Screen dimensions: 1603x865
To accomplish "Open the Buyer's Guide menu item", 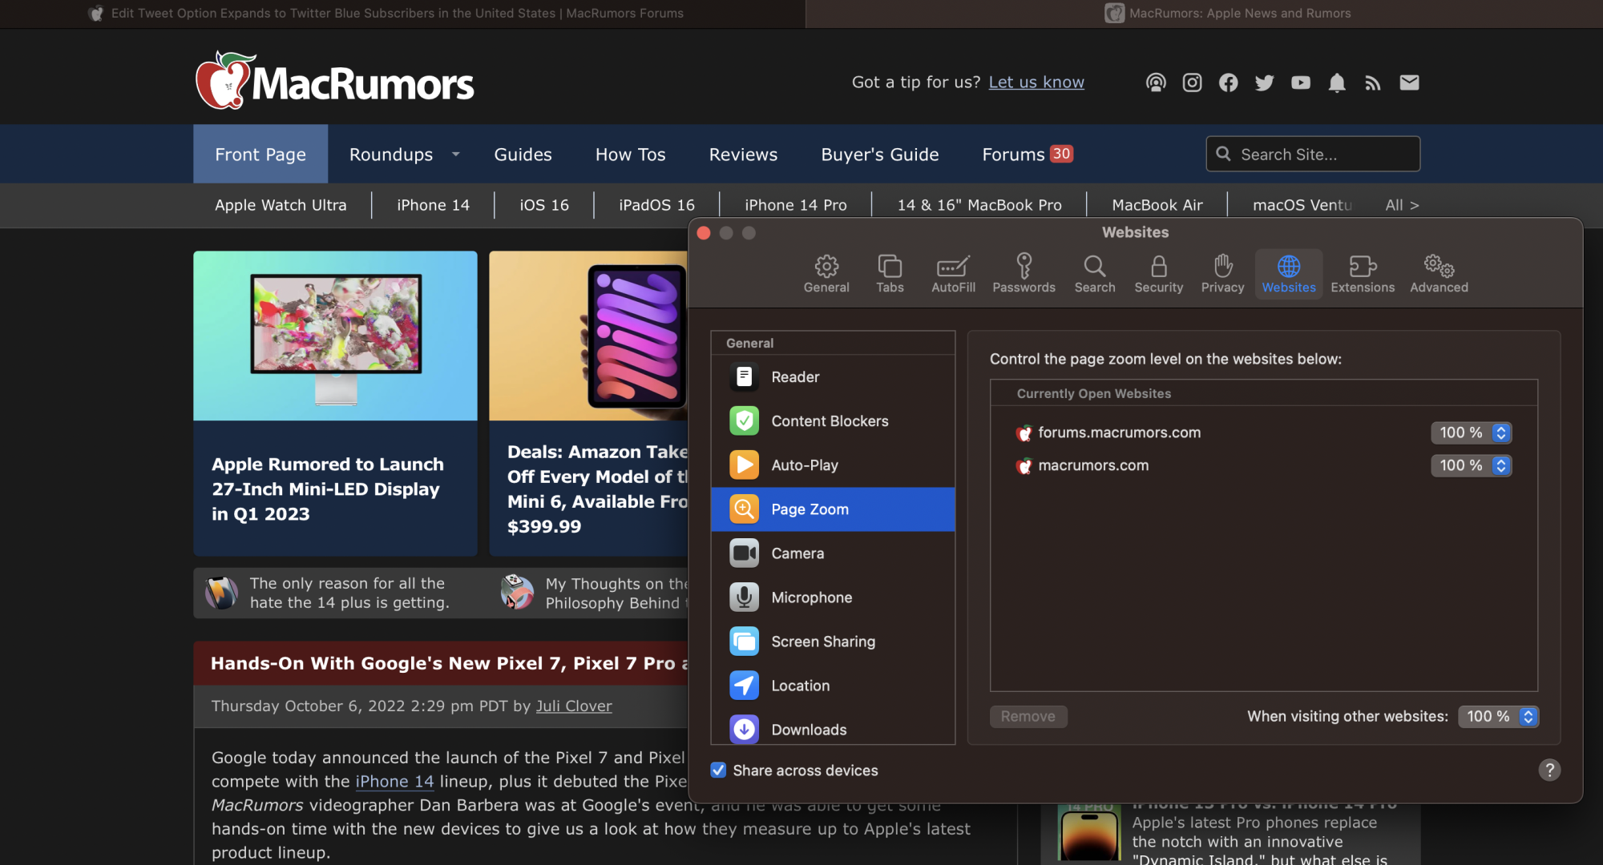I will click(879, 154).
